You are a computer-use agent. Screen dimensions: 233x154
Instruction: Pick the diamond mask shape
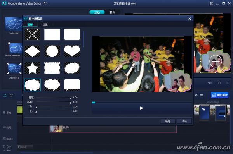[32, 51]
